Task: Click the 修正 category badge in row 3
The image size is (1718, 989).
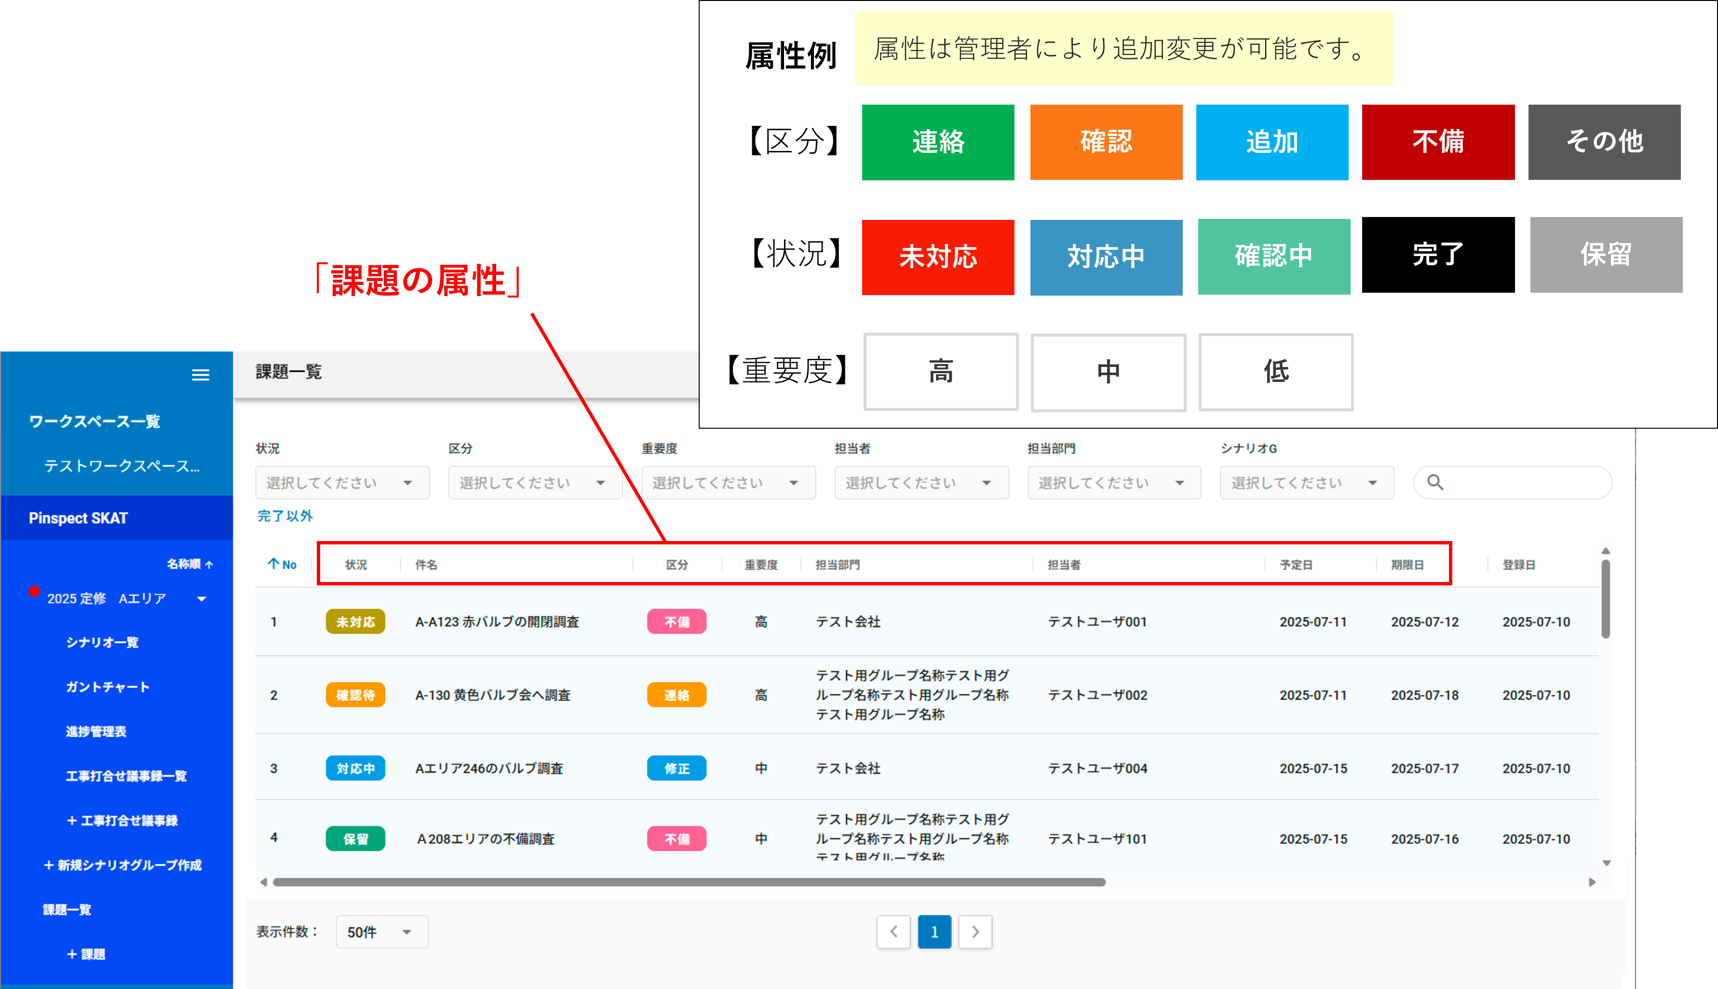Action: pyautogui.click(x=676, y=768)
